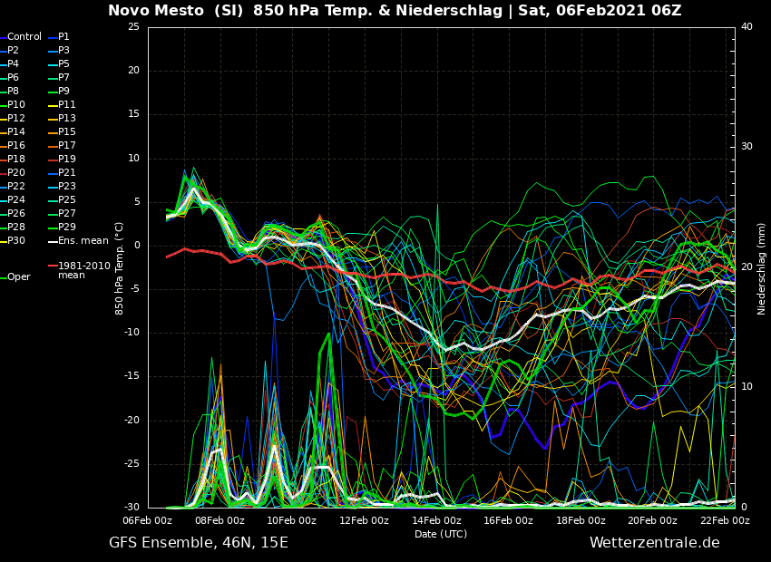Click the 850 hPa Temp. (°C) axis title
Screen dimensions: 771x562
pos(120,268)
